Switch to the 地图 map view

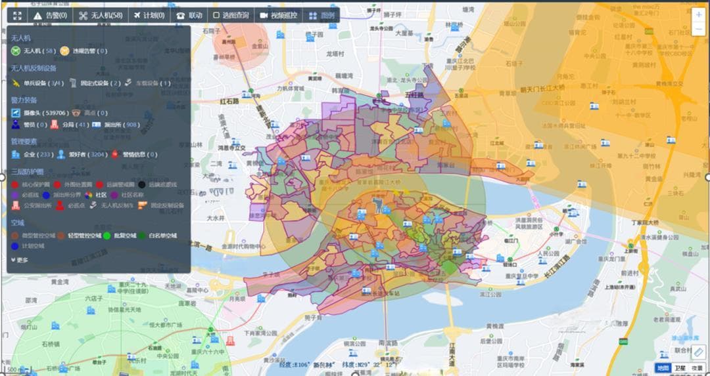pos(663,368)
